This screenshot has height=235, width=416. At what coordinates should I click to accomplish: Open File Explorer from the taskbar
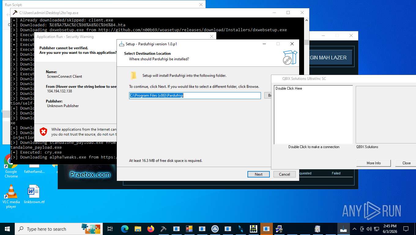coord(138,229)
